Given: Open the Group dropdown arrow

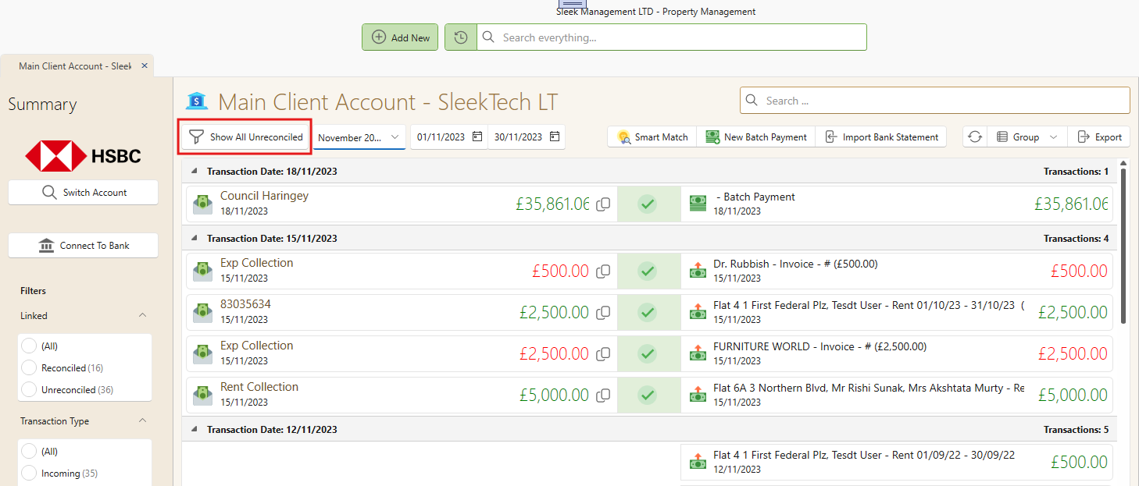Looking at the screenshot, I should click(1054, 137).
